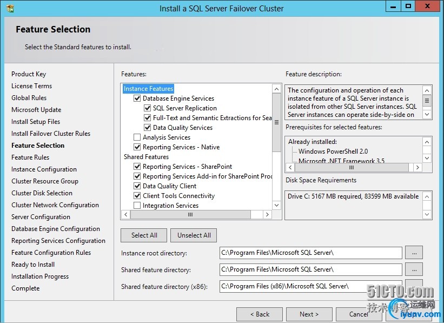Viewport: 444px width, 323px height.
Task: Enable Integration Services checkbox
Action: [137, 205]
